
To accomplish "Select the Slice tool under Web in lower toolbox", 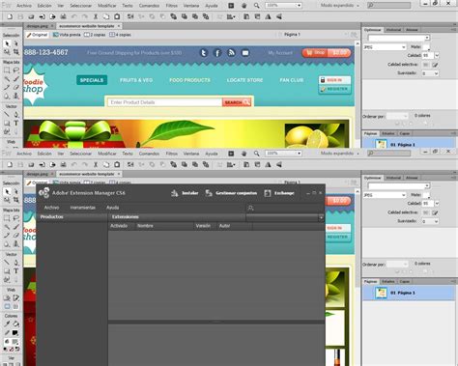I will [x=15, y=298].
